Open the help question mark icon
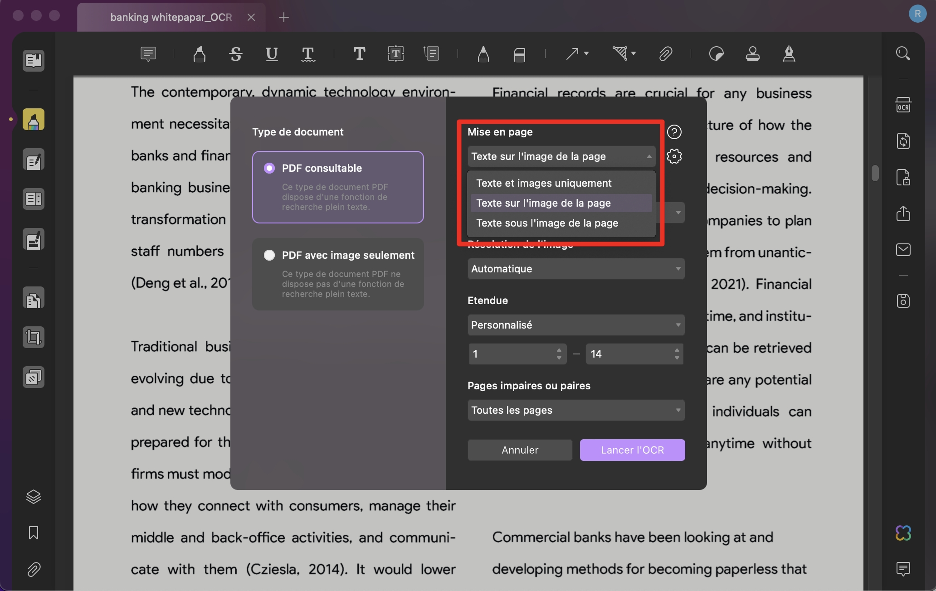 click(x=674, y=132)
